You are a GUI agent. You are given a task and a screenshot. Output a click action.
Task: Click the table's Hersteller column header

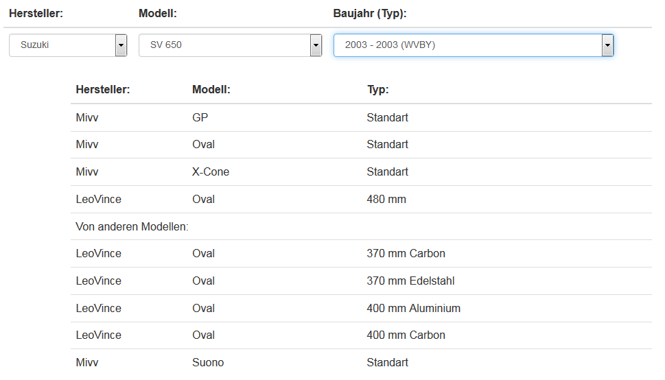103,90
